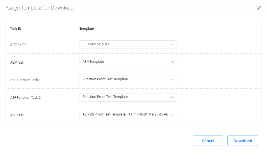
Task: Click the Task ID column header
Action: [16, 29]
